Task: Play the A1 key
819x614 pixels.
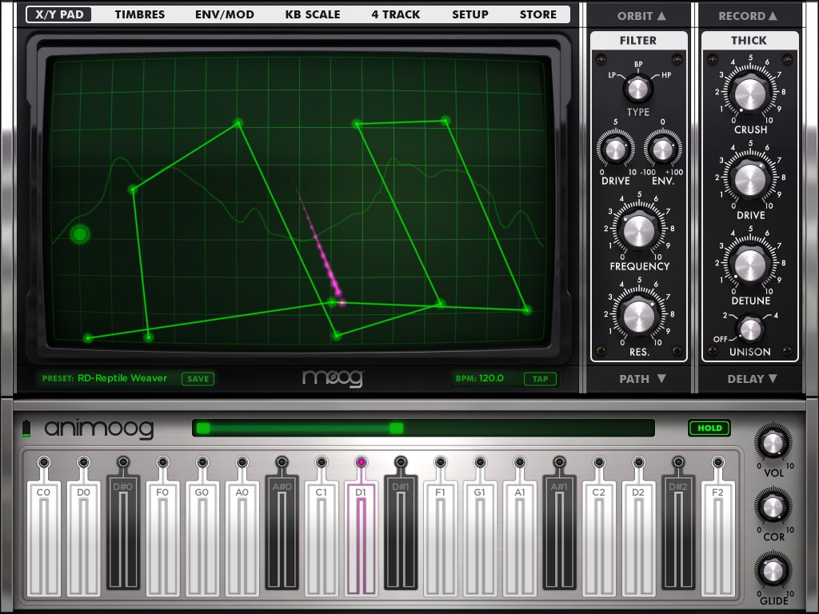Action: click(520, 538)
